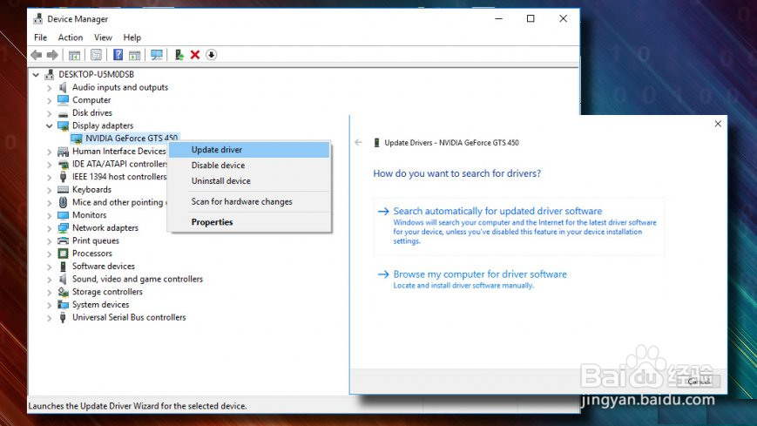Choose Update driver from context menu

pos(249,150)
